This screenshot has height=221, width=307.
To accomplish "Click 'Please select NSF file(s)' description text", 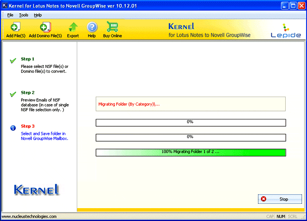I will pos(45,69).
